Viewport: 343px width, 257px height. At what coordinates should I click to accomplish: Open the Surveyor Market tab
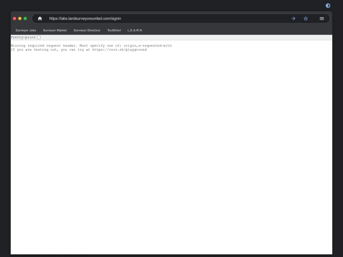tap(55, 30)
